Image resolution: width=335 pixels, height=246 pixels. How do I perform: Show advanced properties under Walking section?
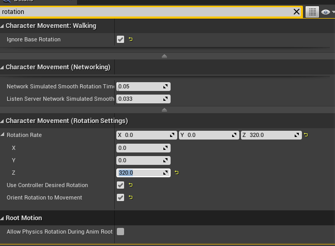tap(164, 56)
